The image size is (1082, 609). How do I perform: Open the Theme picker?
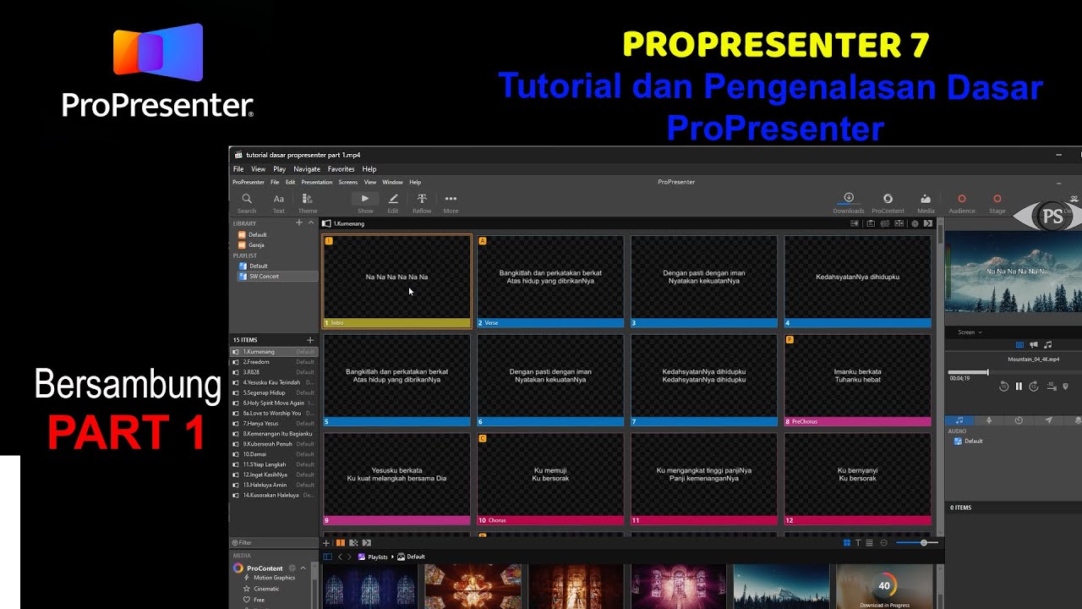point(308,203)
